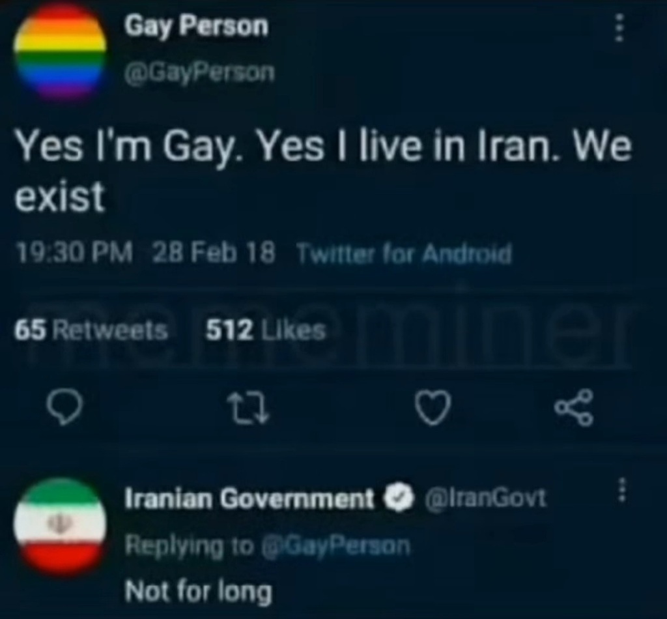The width and height of the screenshot is (667, 619).
Task: Click the @GayPerson handle under the name
Action: tap(199, 72)
